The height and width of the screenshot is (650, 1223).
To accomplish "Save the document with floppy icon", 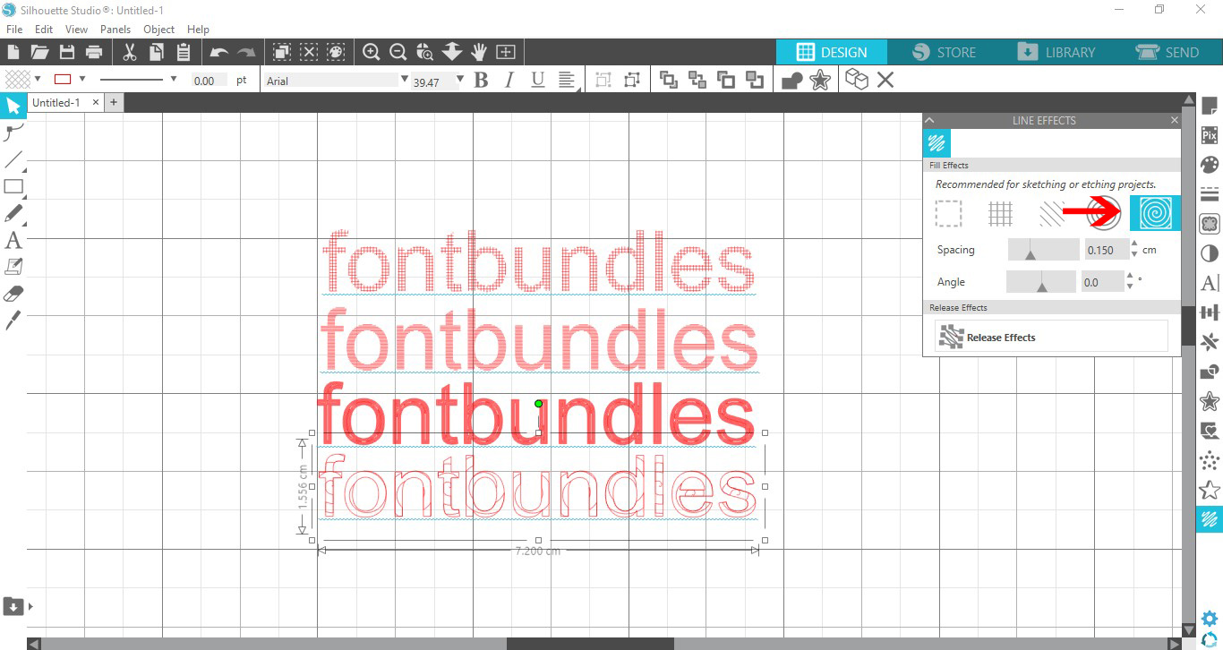I will click(66, 52).
